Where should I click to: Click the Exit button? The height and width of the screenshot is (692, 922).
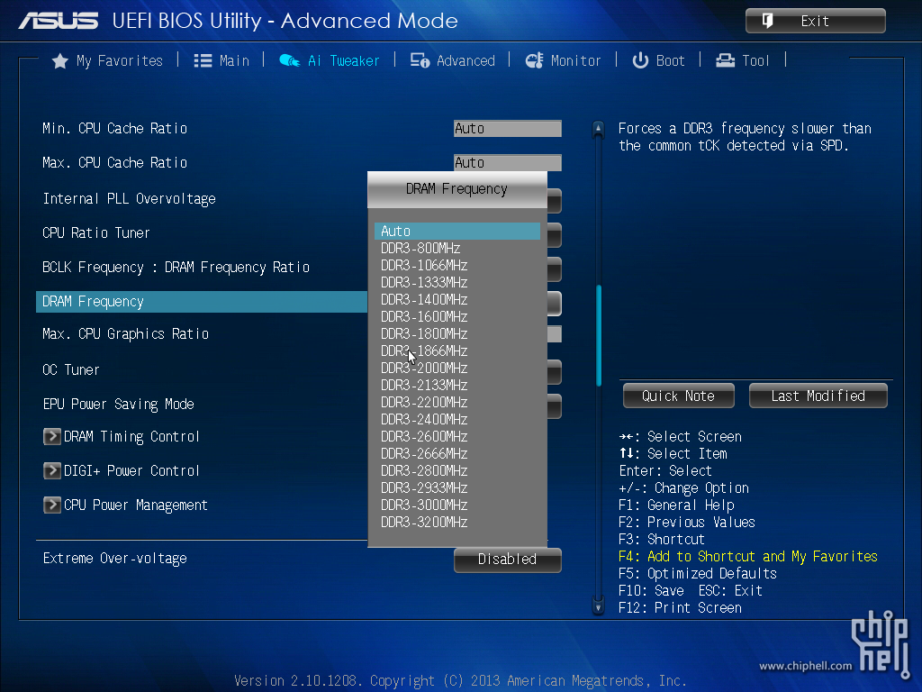coord(815,22)
